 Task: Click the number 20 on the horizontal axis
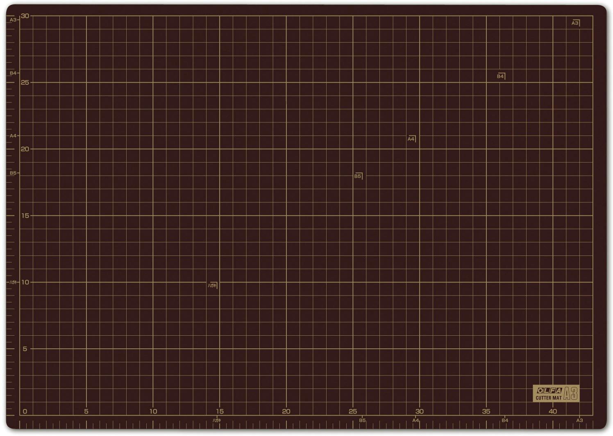click(x=286, y=411)
